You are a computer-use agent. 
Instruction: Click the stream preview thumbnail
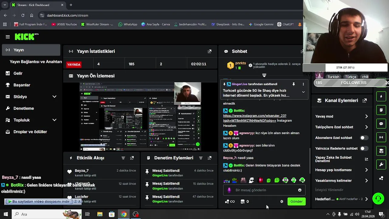[x=140, y=116]
